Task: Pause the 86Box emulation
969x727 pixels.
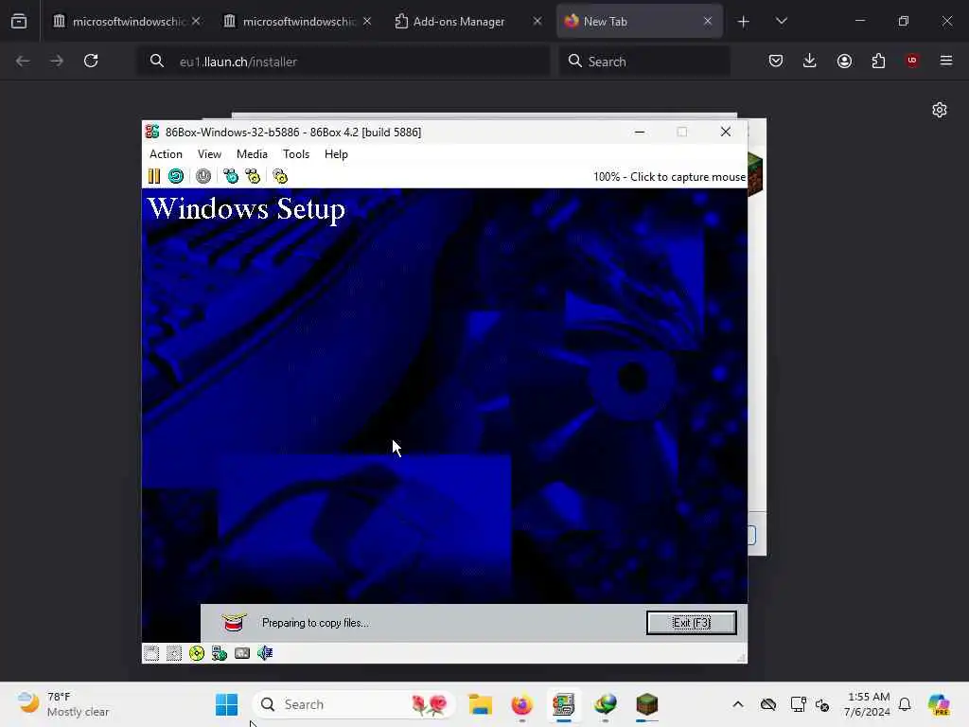Action: (154, 176)
